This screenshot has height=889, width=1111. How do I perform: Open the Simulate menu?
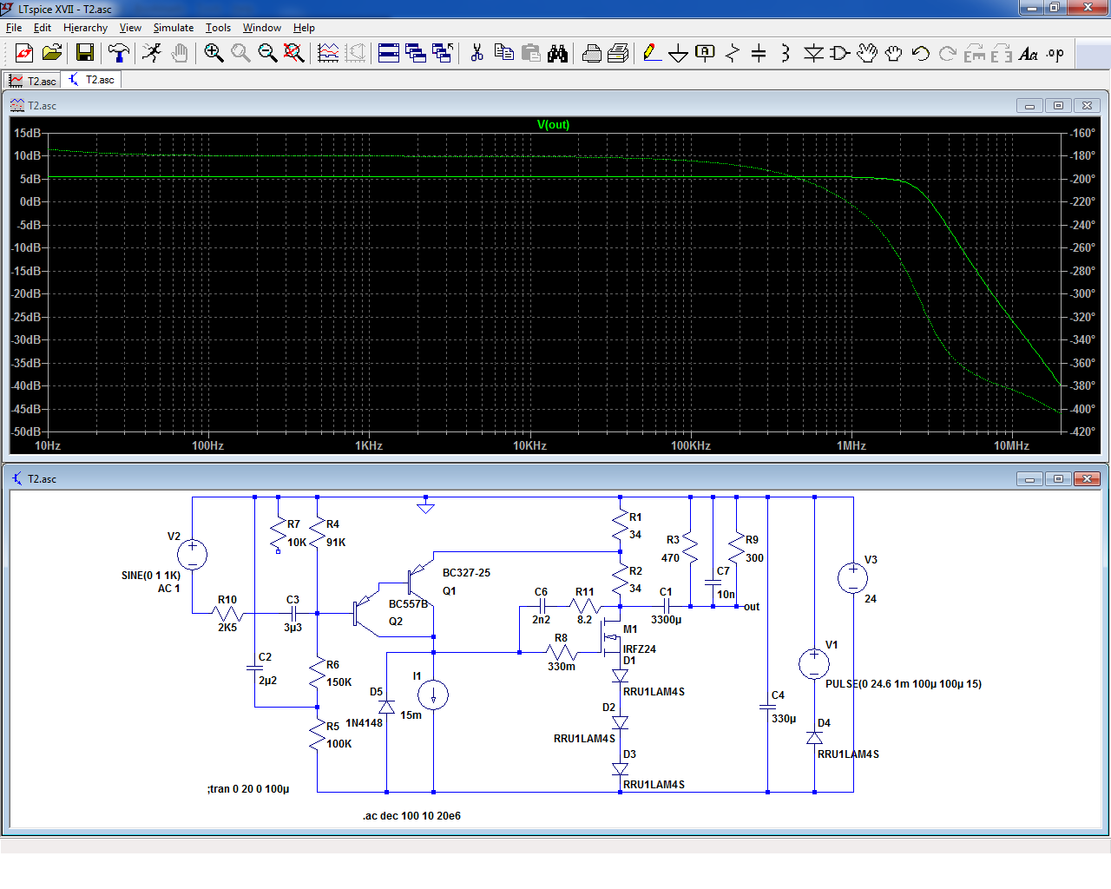pyautogui.click(x=174, y=28)
